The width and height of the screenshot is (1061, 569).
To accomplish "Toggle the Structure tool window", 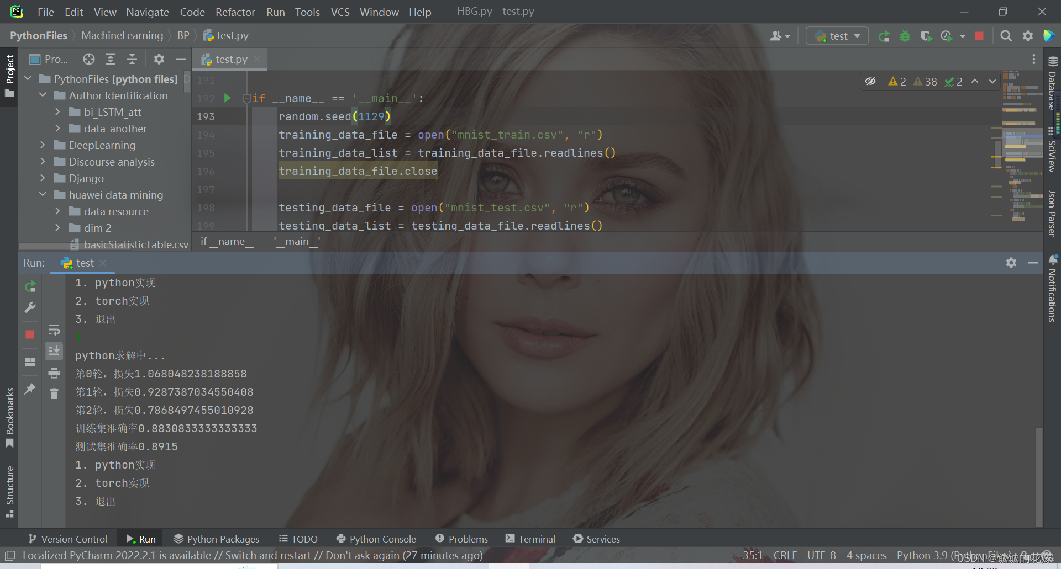I will coord(9,491).
